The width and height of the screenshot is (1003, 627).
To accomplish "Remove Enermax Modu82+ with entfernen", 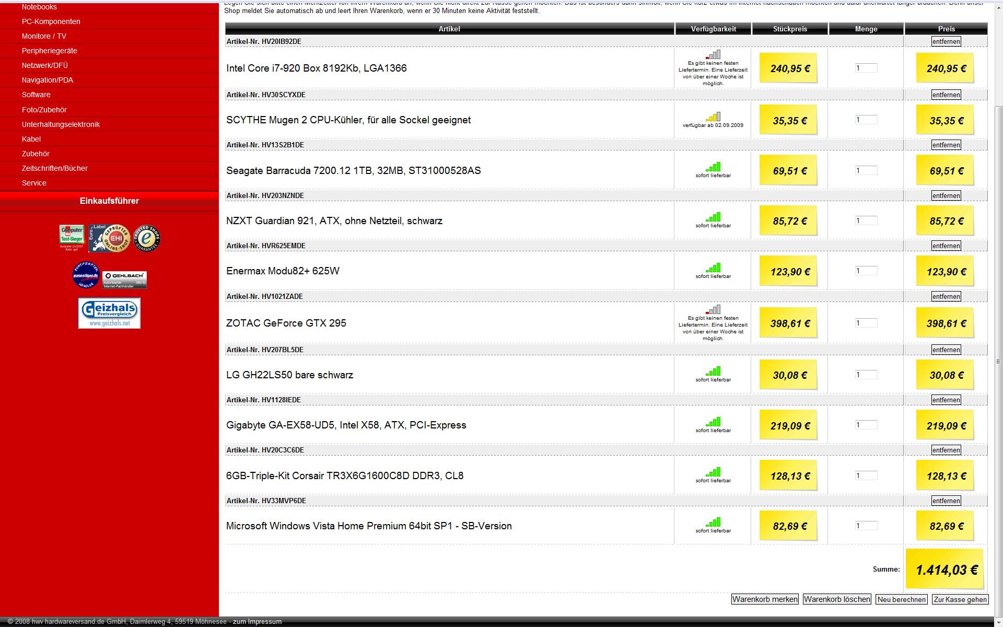I will [x=946, y=246].
